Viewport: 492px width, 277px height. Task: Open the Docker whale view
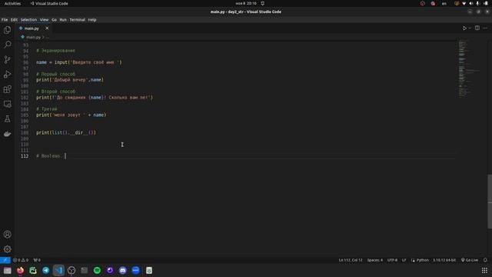[x=7, y=134]
